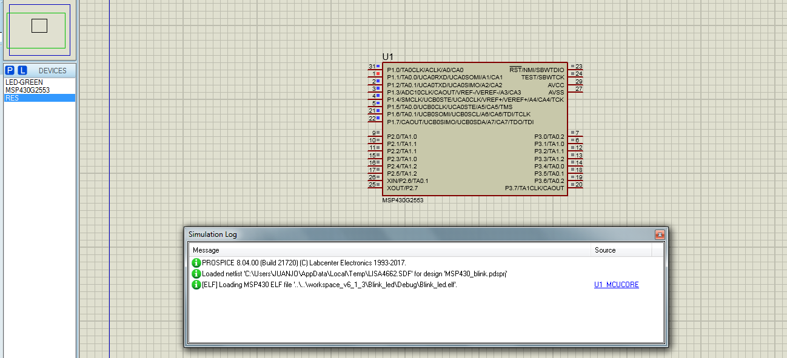Click pin label P1.6/TA0.1/UCB0SOMI
787x358 pixels.
(x=458, y=114)
